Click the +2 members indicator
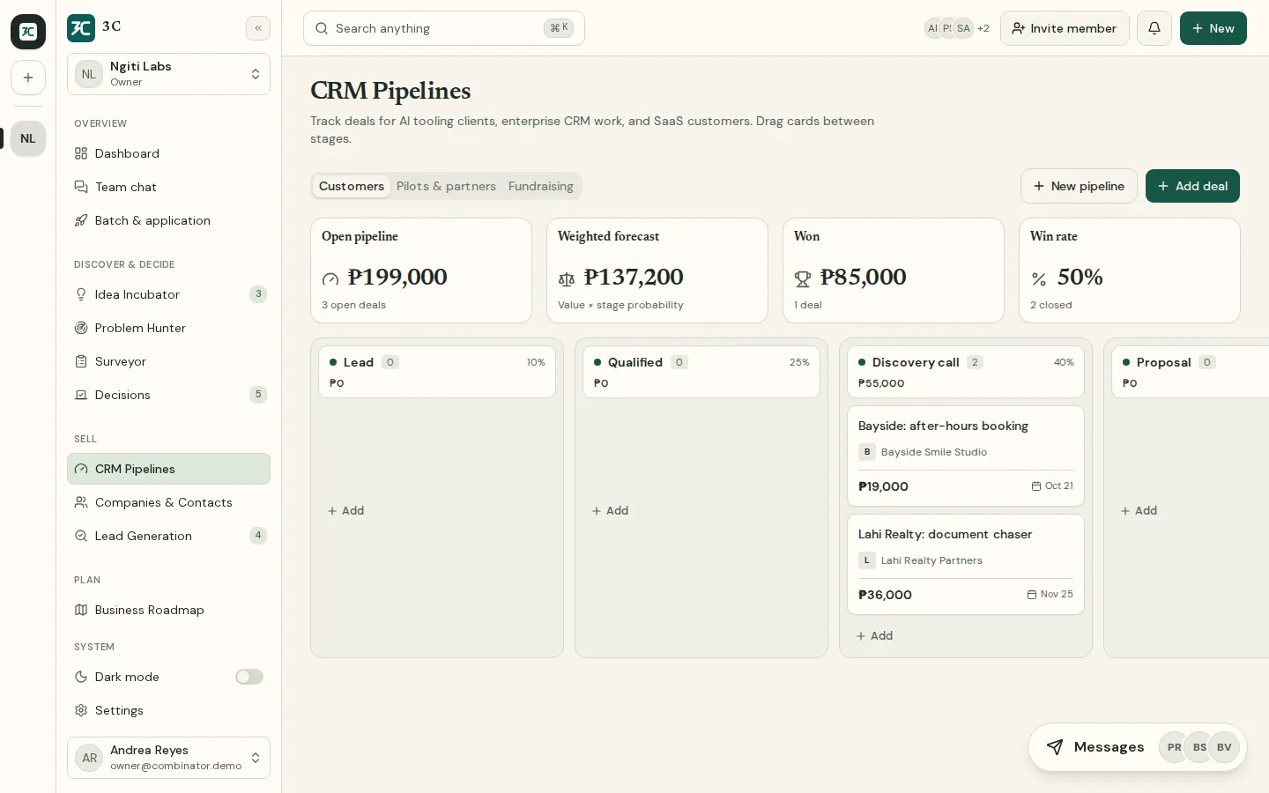This screenshot has width=1269, height=793. tap(983, 28)
